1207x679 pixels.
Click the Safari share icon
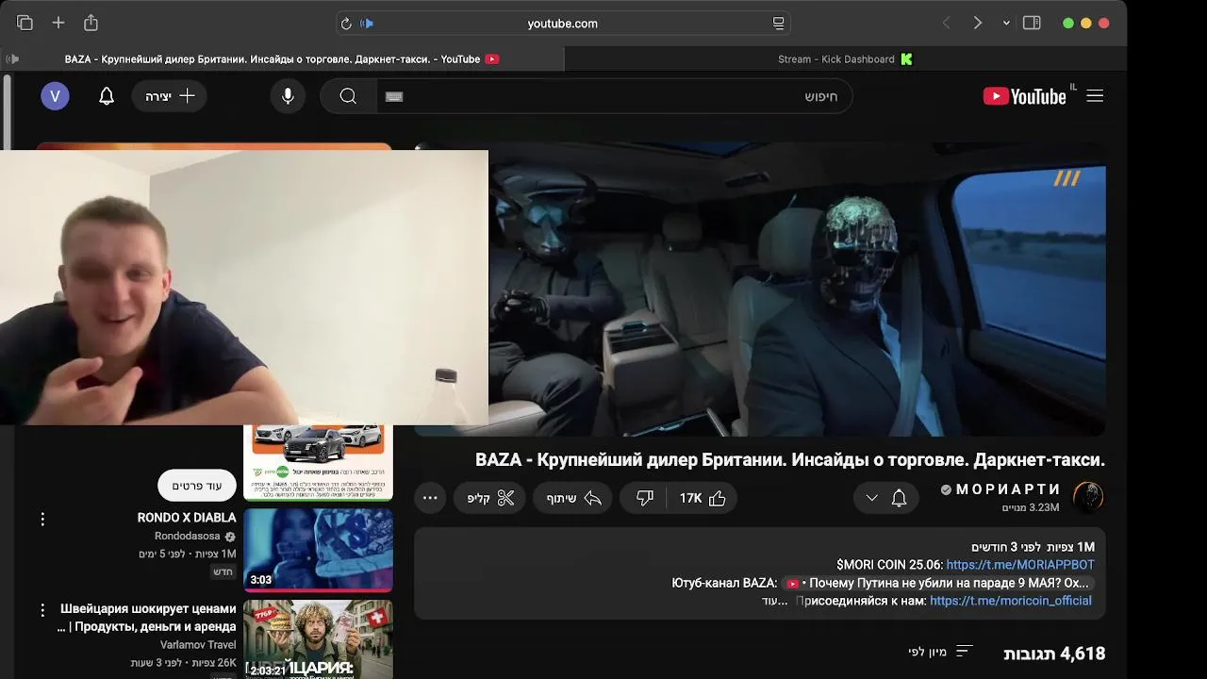(91, 23)
